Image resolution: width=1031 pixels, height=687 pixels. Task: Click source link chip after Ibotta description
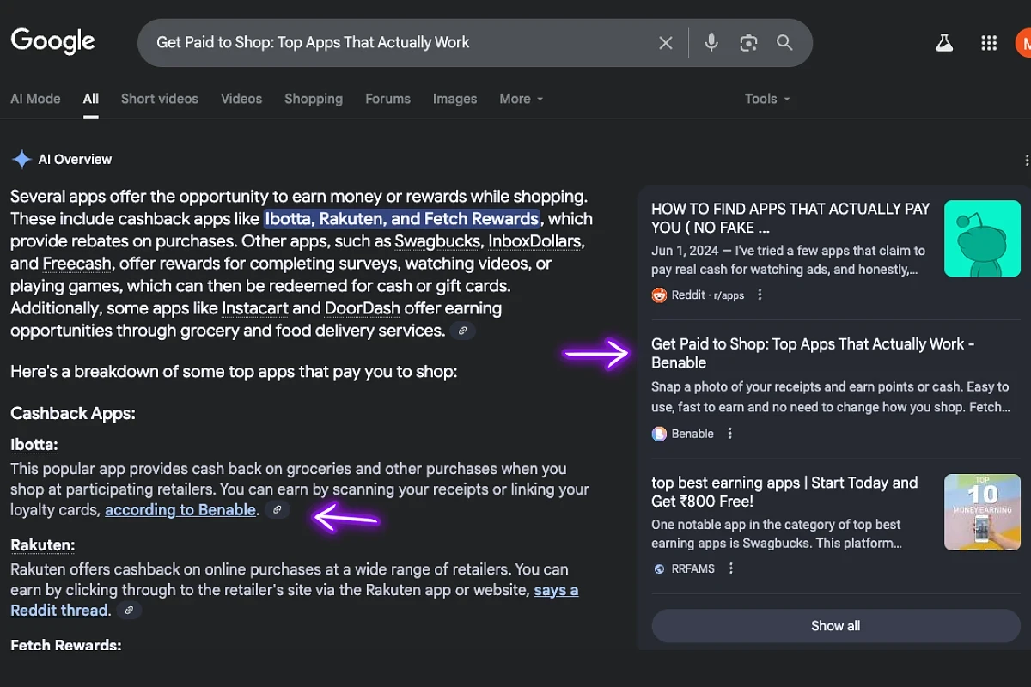click(277, 510)
